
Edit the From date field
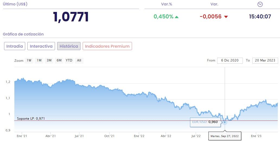[230, 60]
